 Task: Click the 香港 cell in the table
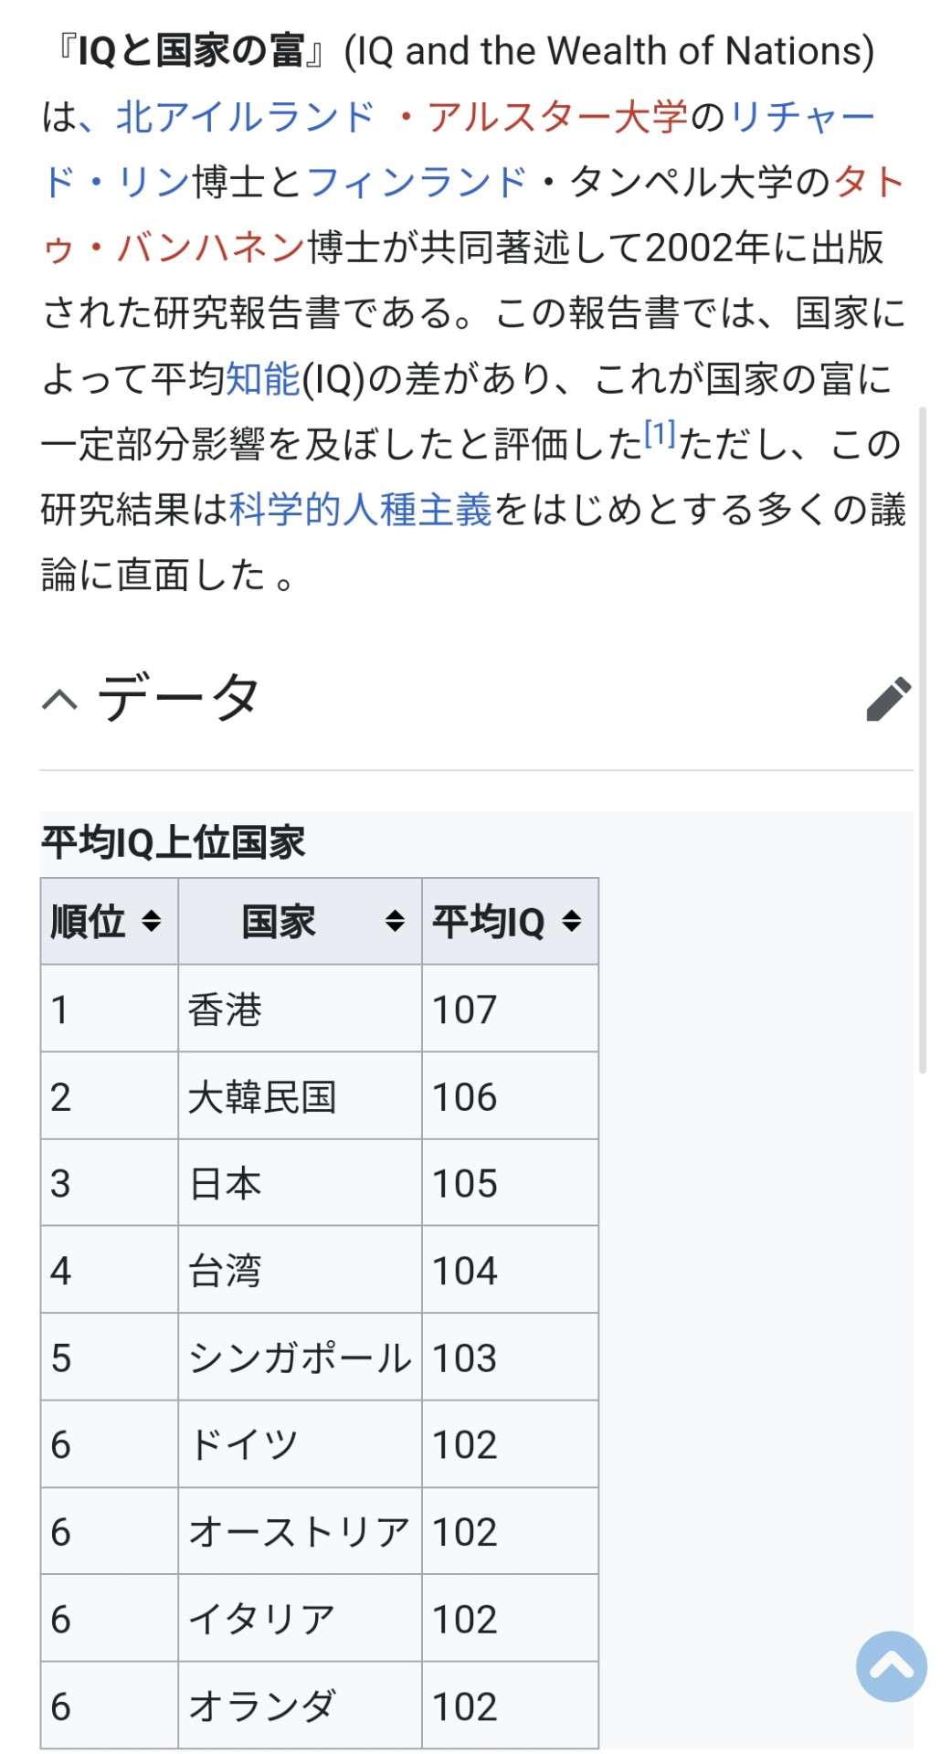pyautogui.click(x=225, y=1009)
